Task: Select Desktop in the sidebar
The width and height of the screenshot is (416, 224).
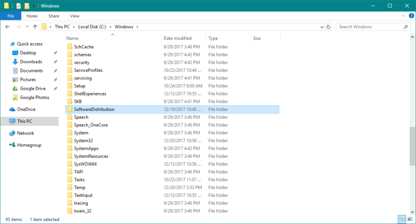Action: [x=28, y=53]
